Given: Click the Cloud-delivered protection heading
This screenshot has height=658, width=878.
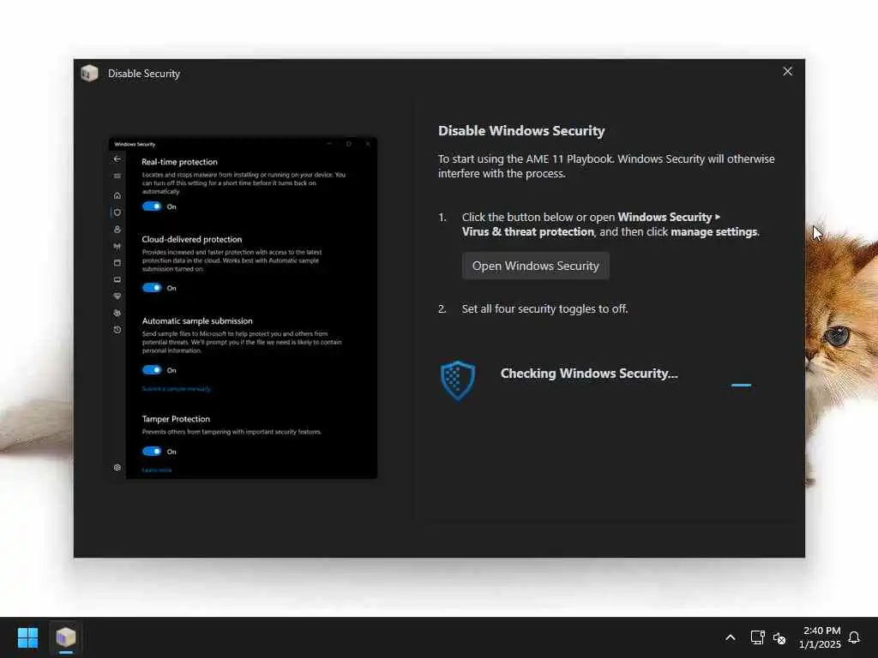Looking at the screenshot, I should point(191,240).
